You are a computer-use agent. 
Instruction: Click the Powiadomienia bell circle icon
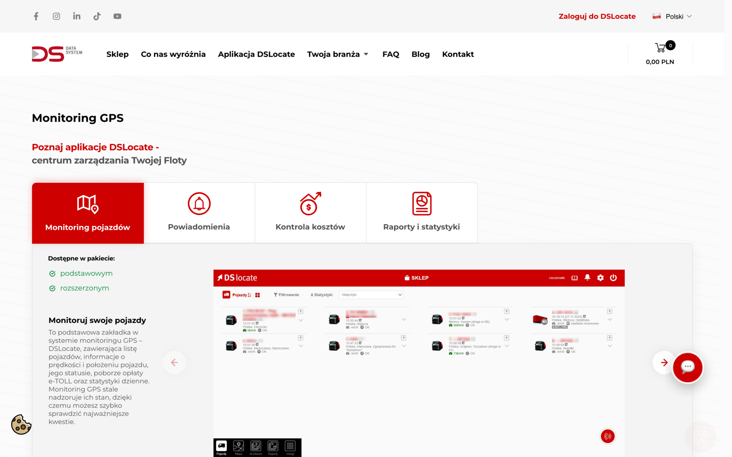199,204
